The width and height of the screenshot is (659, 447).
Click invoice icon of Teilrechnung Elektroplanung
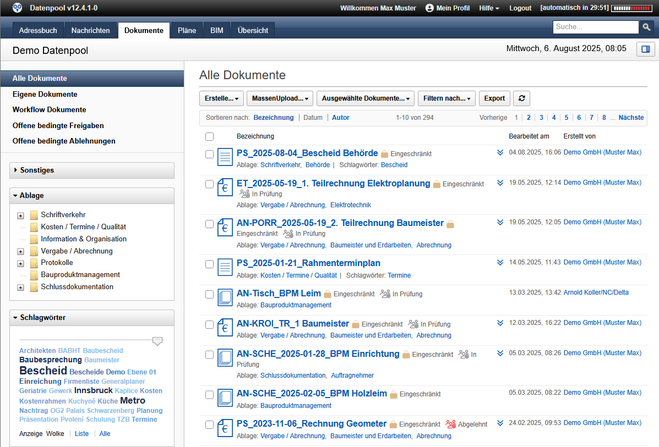pos(225,186)
